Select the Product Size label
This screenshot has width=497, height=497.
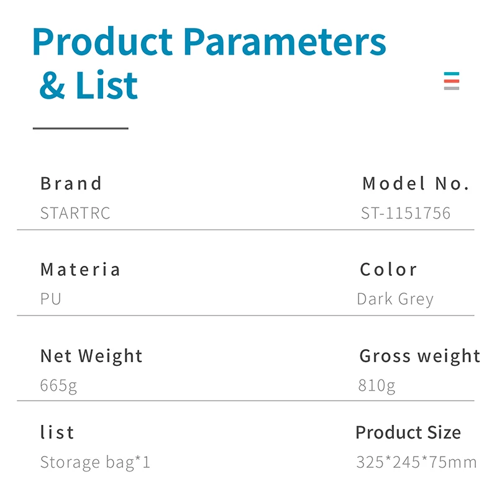pos(408,432)
